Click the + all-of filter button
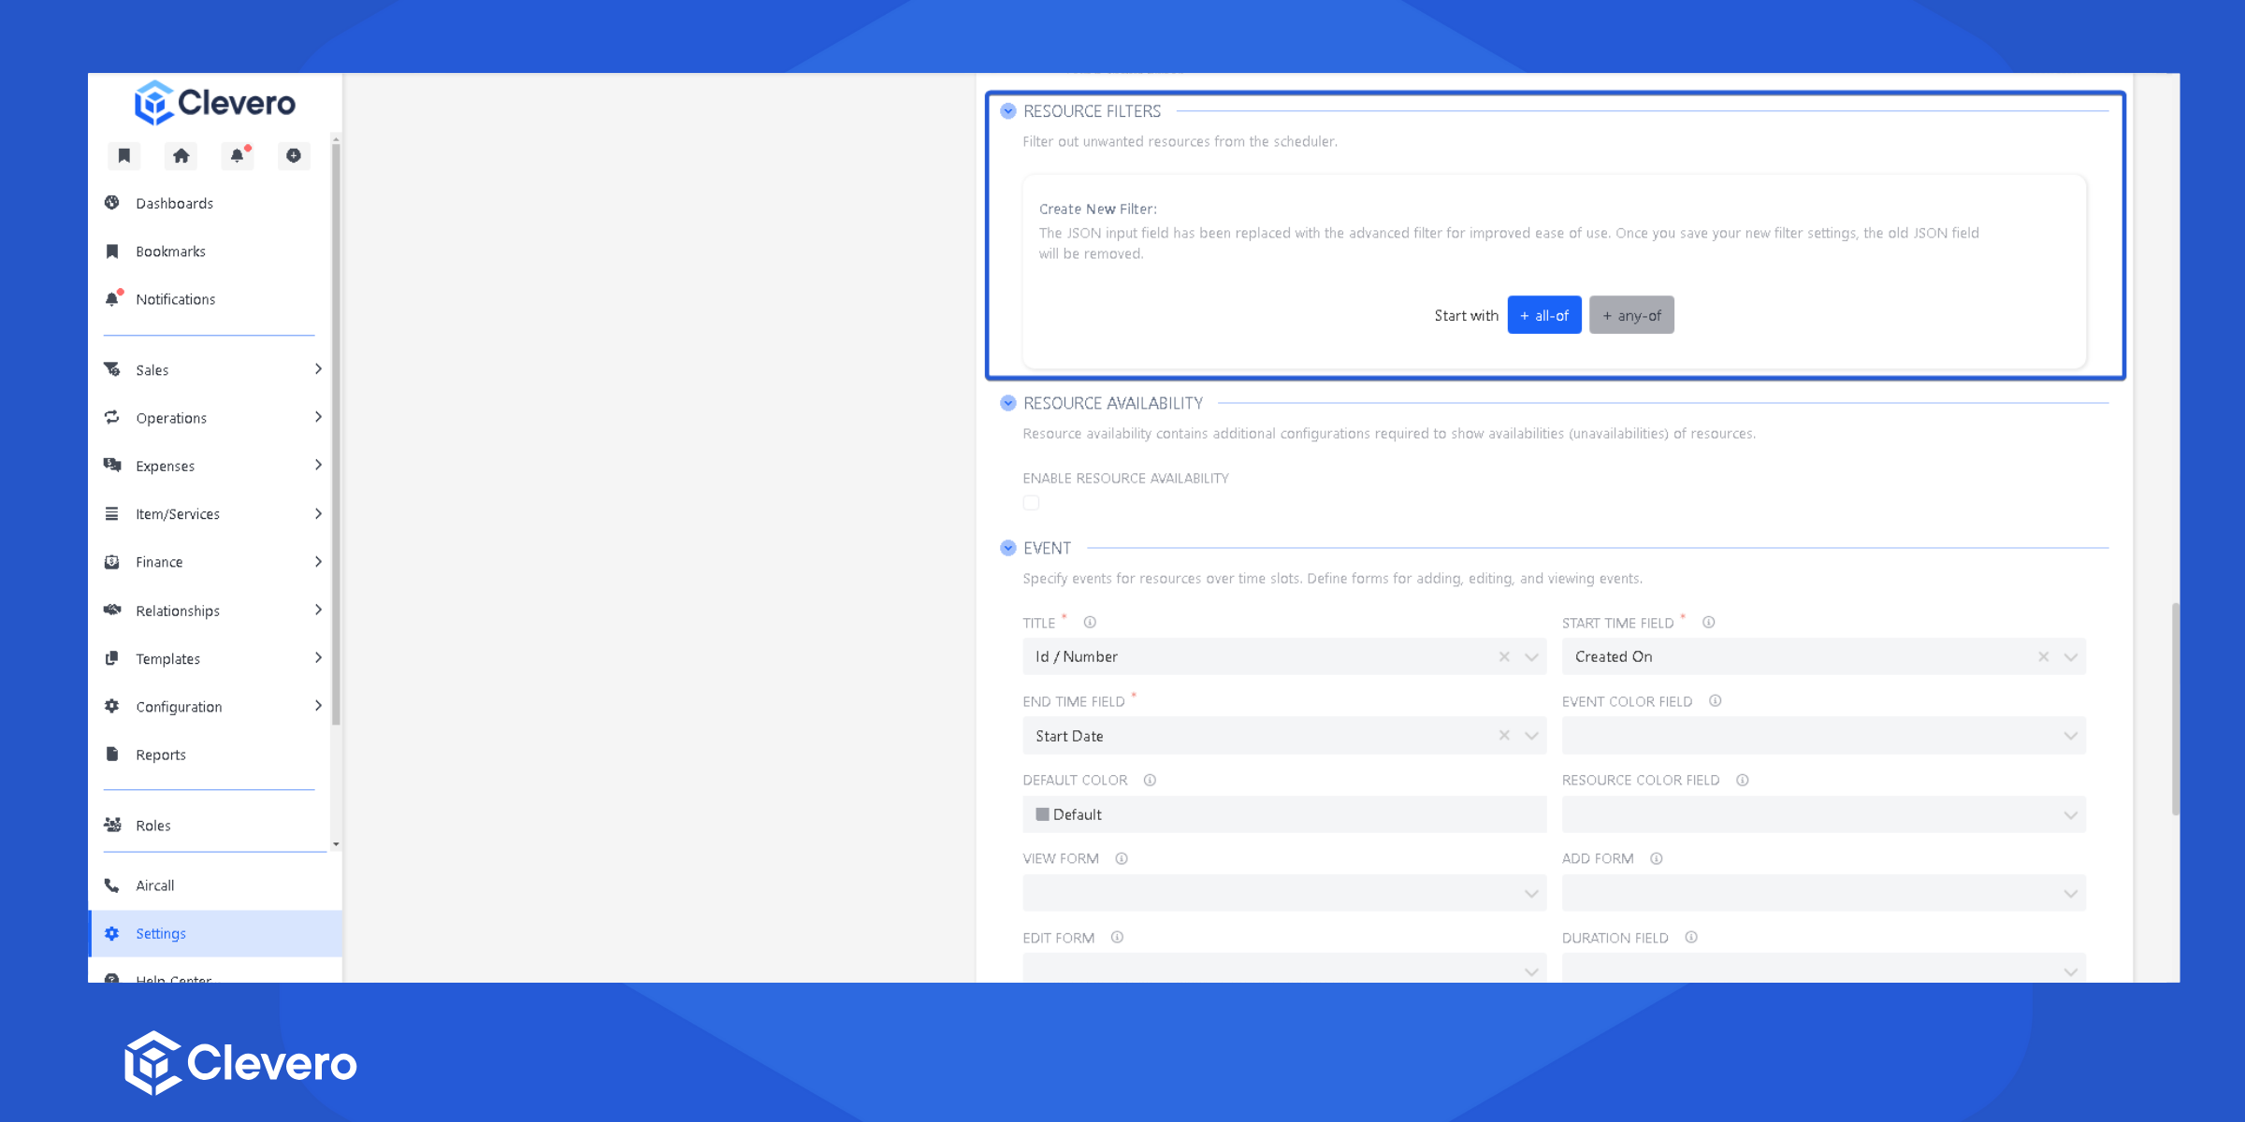The image size is (2245, 1122). pyautogui.click(x=1543, y=315)
